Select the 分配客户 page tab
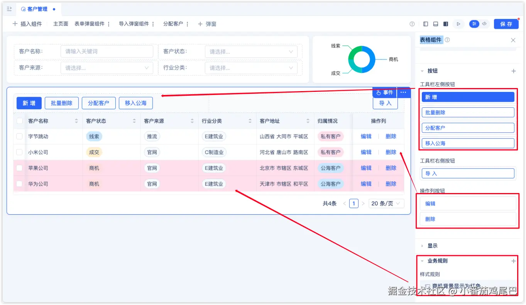 point(173,24)
